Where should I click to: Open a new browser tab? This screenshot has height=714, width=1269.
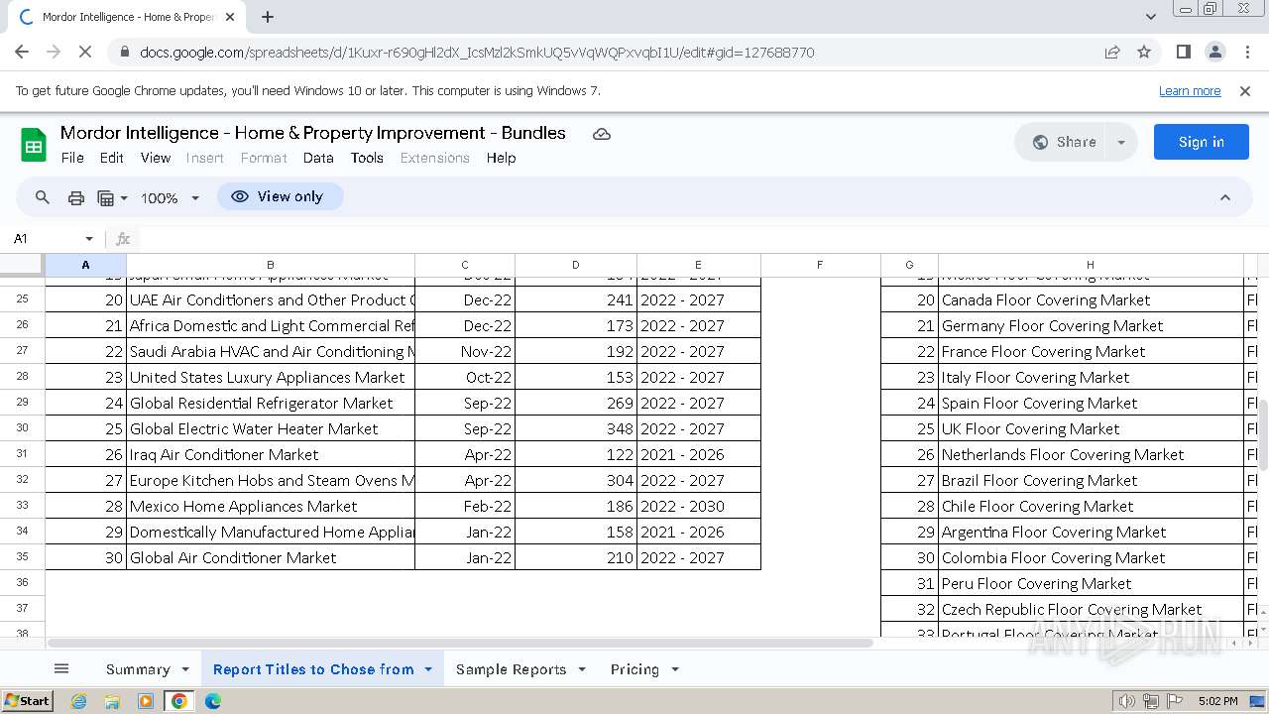click(268, 17)
